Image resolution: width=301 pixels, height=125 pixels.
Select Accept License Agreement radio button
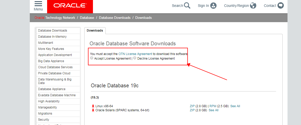(x=92, y=58)
